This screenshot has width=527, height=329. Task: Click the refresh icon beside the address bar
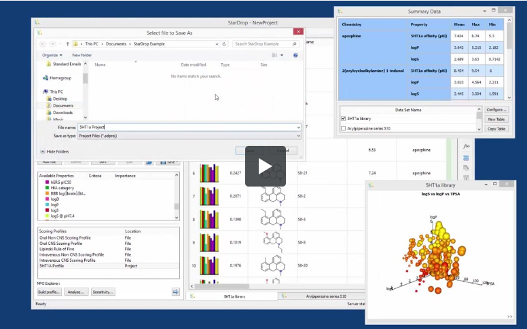coord(225,43)
